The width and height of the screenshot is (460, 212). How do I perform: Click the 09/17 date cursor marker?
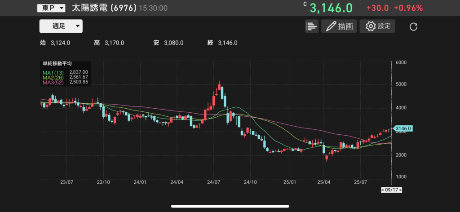391,190
